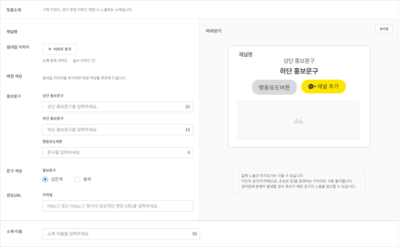Image resolution: width=399 pixels, height=247 pixels.
Task: Click the bold 하단 홍보문구 preview text
Action: (x=299, y=71)
